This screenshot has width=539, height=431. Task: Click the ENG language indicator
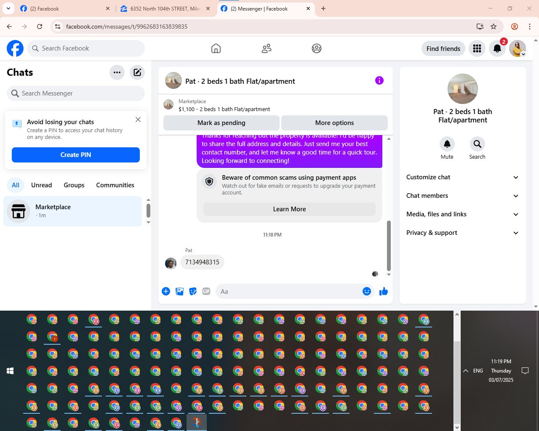478,371
